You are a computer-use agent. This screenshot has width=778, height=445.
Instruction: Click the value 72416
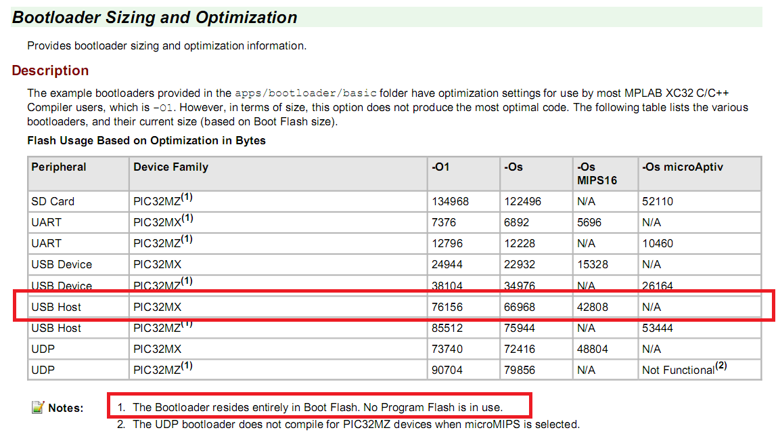[520, 349]
